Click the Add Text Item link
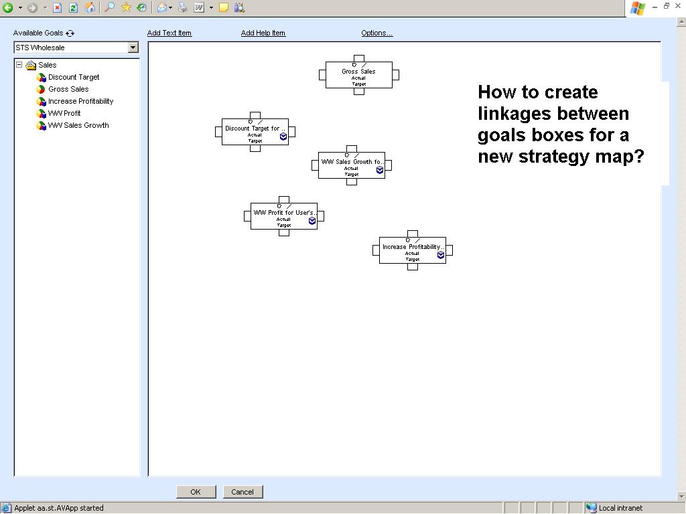The image size is (686, 514). (169, 33)
